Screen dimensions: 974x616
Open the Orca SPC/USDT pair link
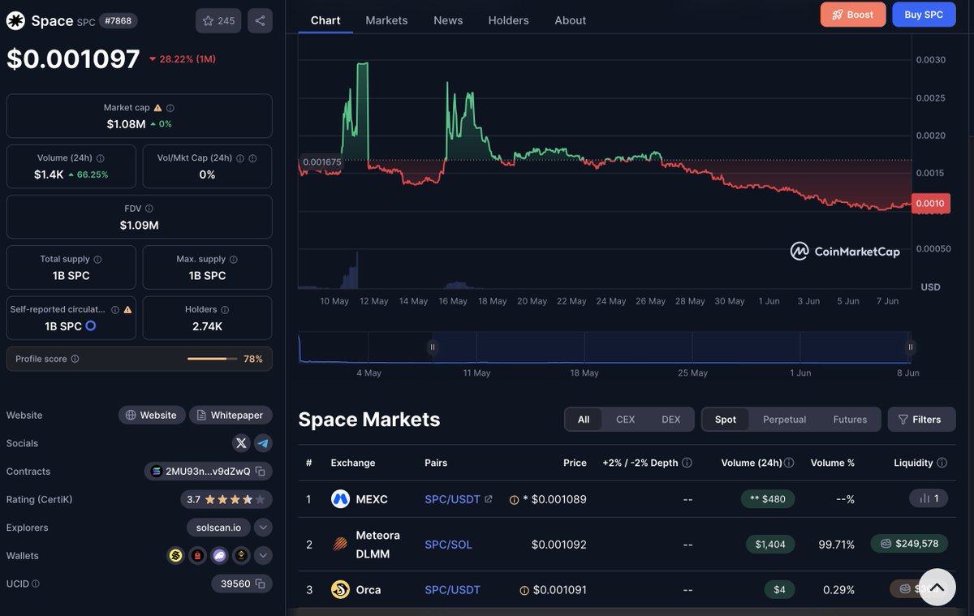[453, 590]
